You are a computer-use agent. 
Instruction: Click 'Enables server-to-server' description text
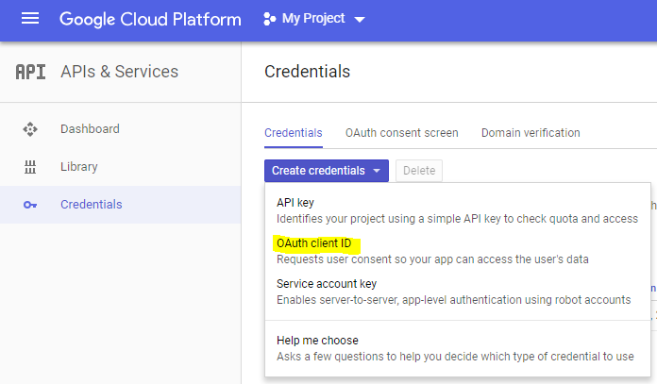pos(454,300)
